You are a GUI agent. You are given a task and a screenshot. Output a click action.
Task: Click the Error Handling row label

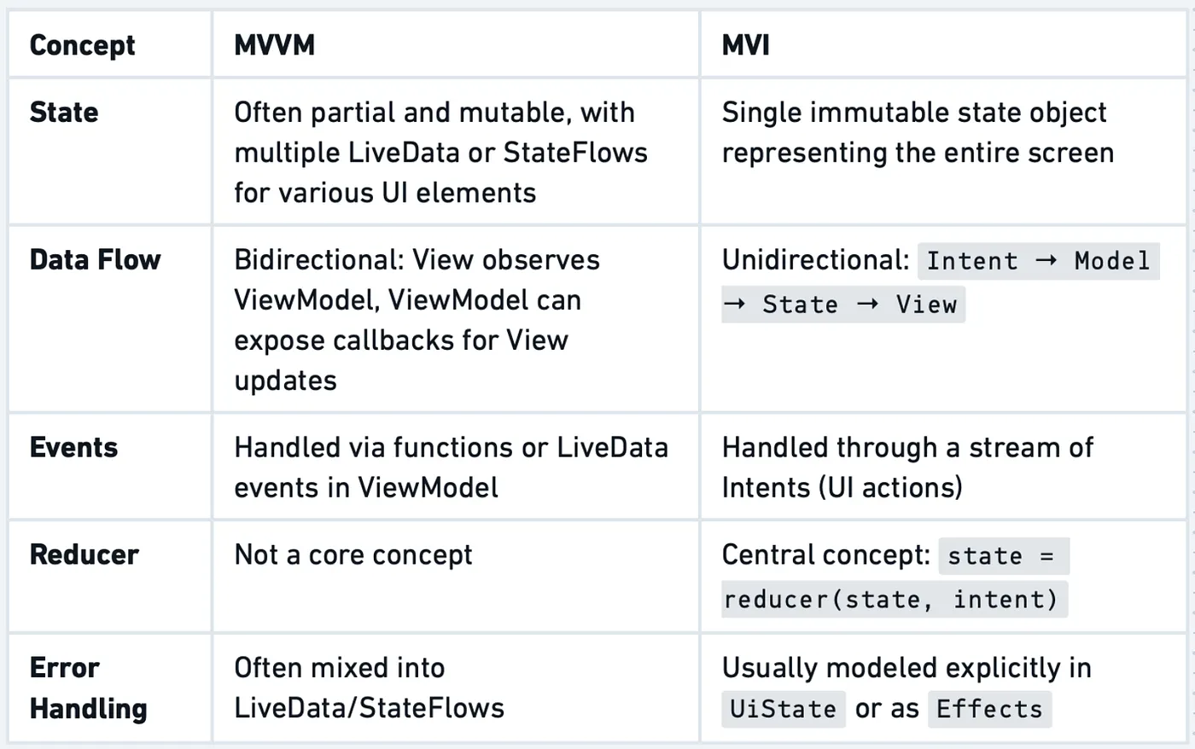pos(88,688)
